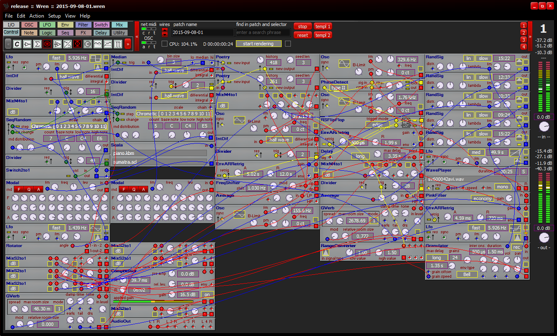Change speed selector 'med' on Lfo 49.9 s
Viewport: 557px width, 336px height.
(x=477, y=152)
